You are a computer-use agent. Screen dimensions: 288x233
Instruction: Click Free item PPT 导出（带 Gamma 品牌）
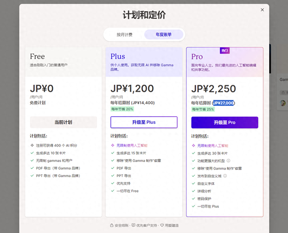pos(58,176)
